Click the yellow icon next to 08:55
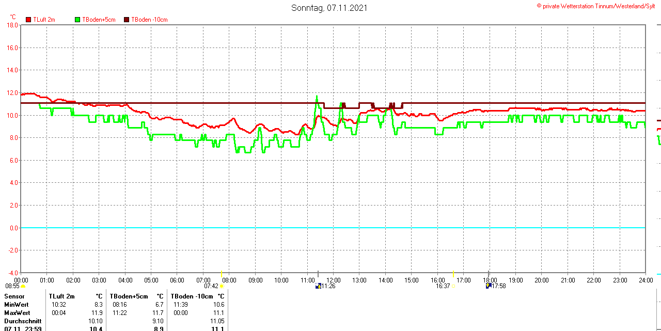Image resolution: width=661 pixels, height=331 pixels. coord(23,286)
